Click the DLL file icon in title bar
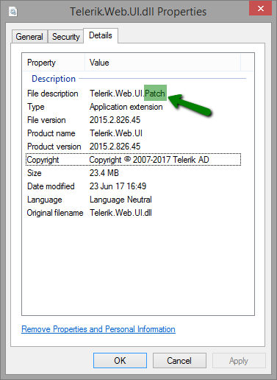Viewport: 277px width, 380px height. point(13,12)
